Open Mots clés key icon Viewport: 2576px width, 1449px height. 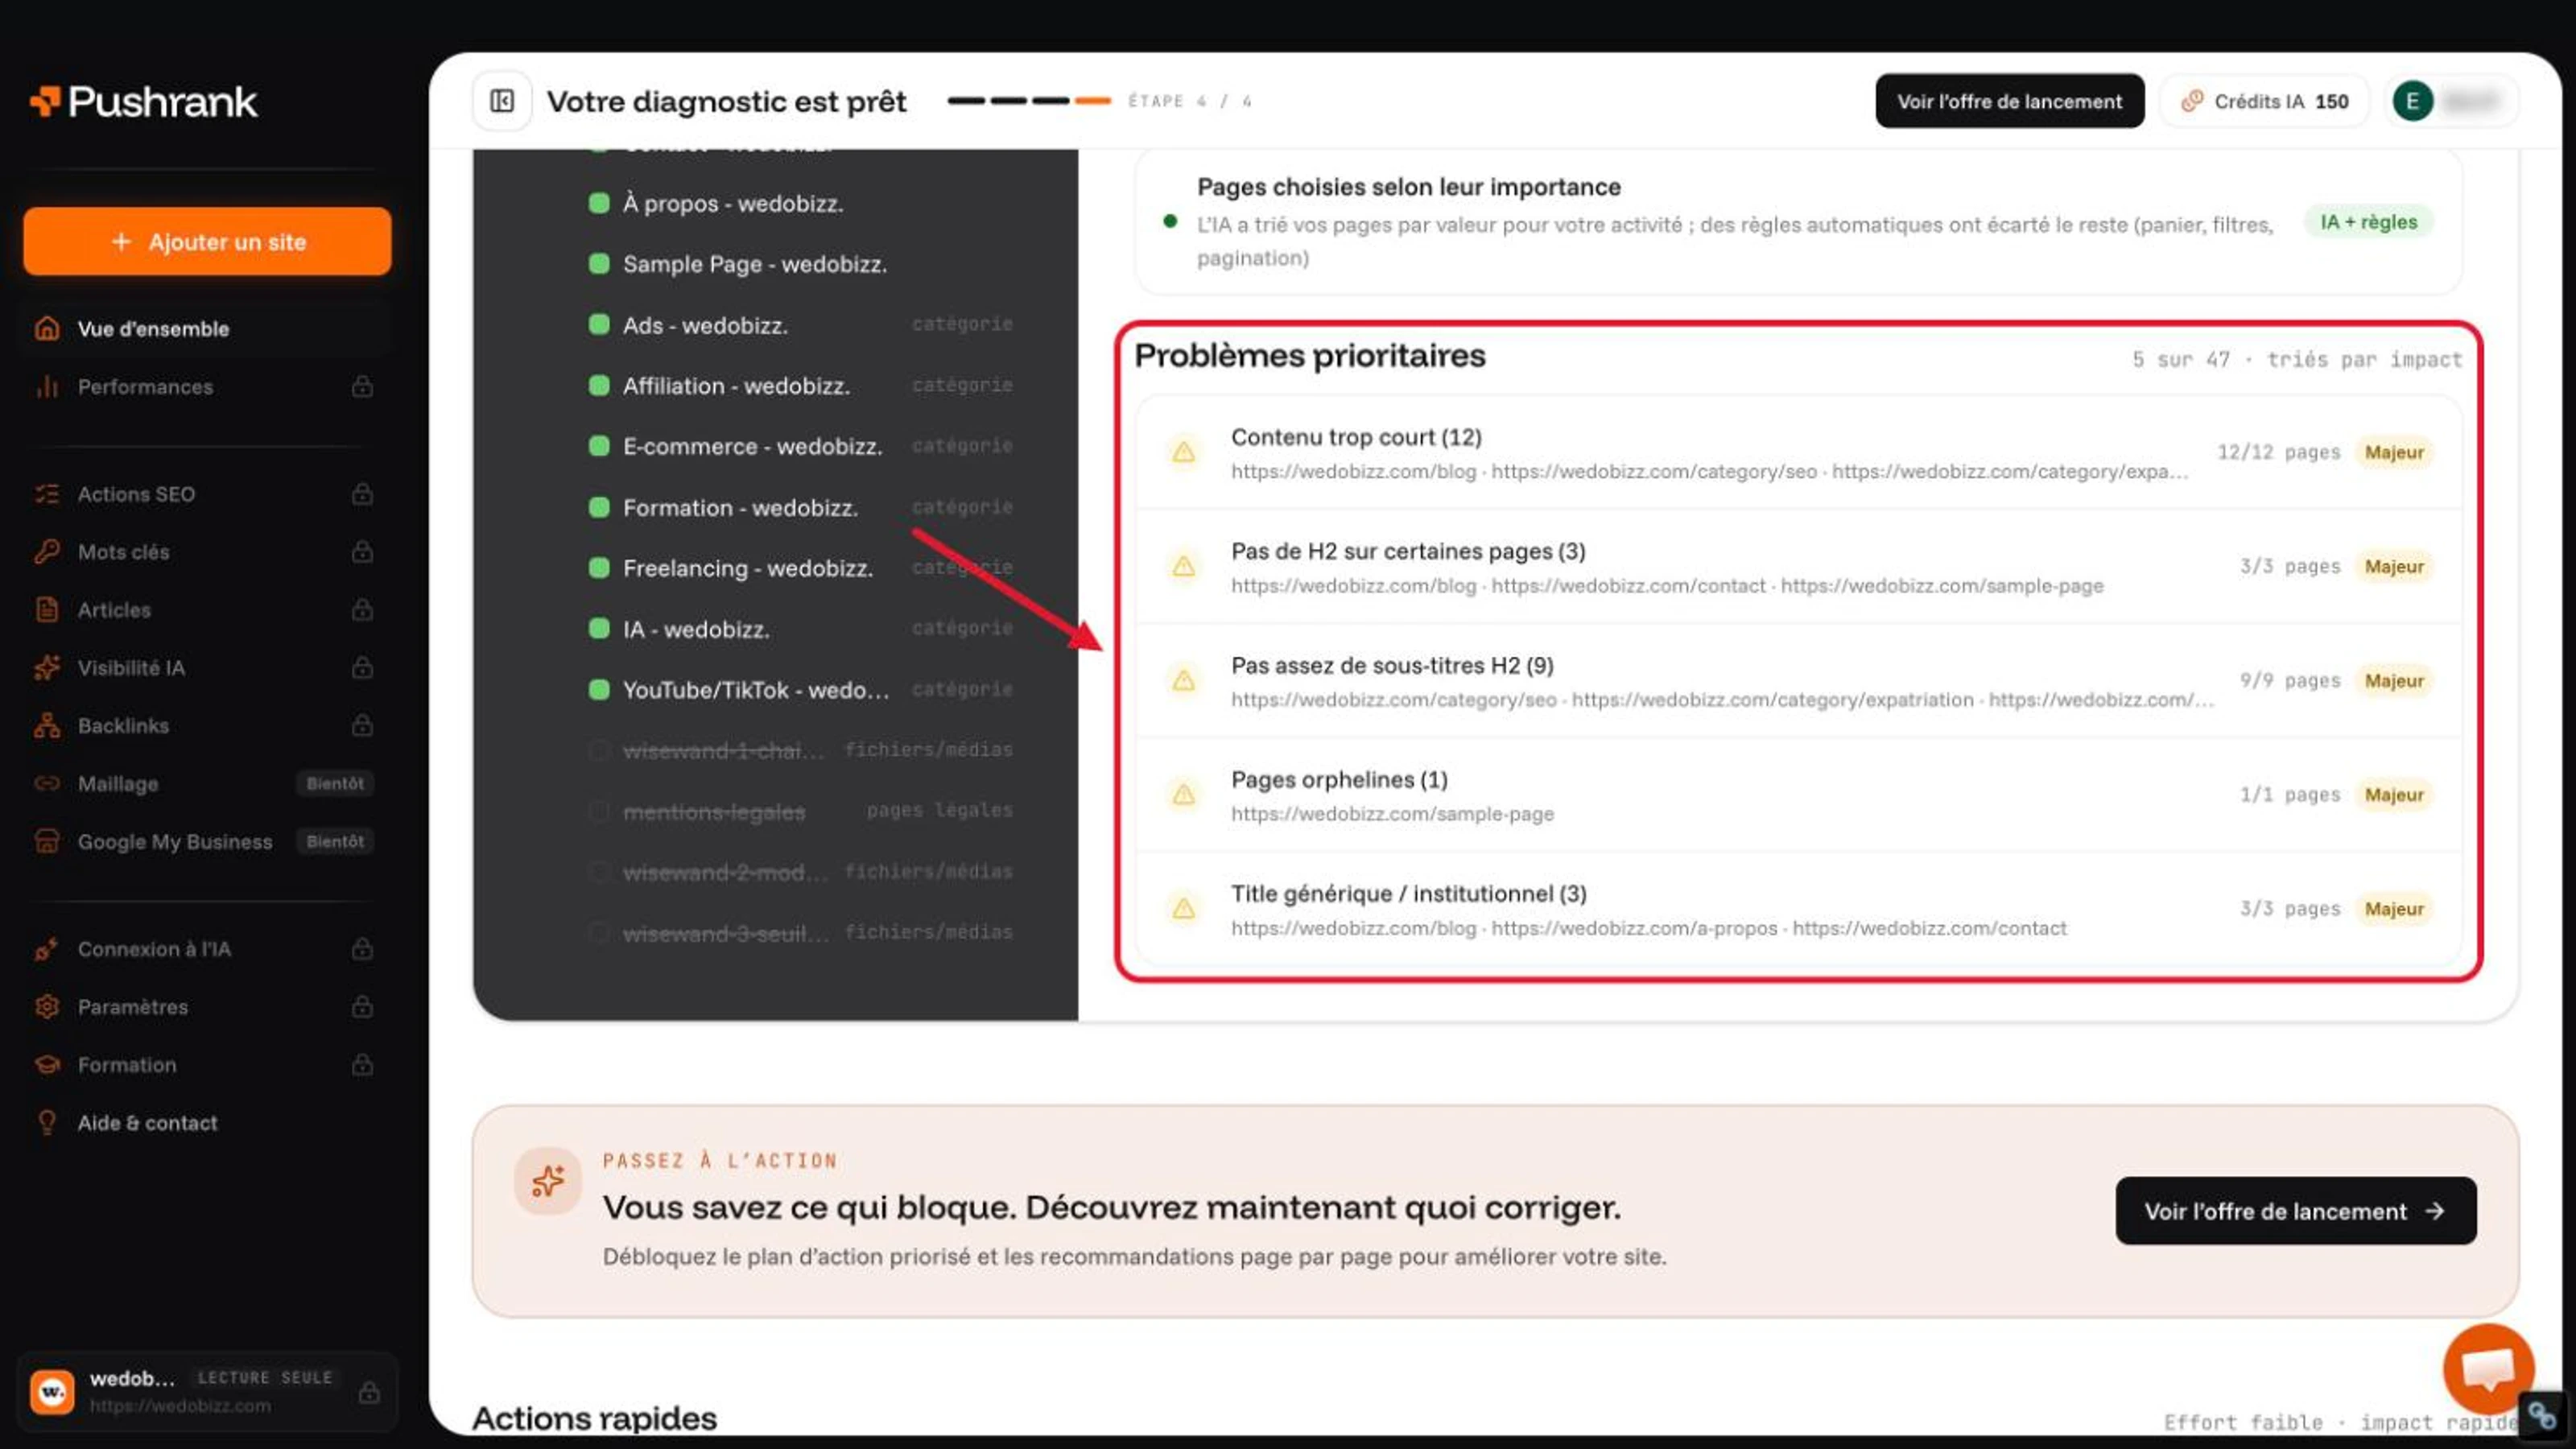[47, 552]
